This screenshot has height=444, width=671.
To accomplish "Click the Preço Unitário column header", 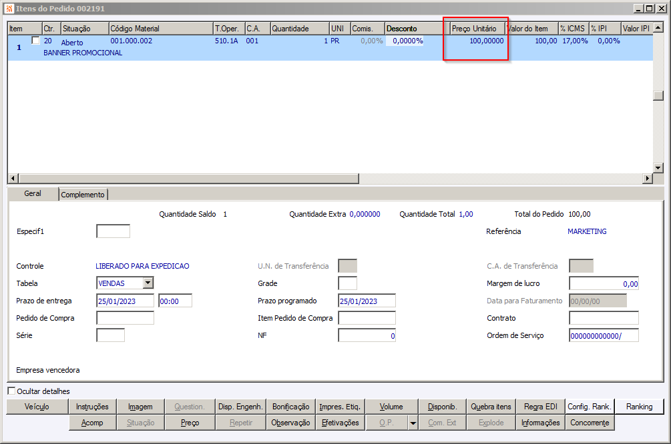I will pyautogui.click(x=475, y=28).
